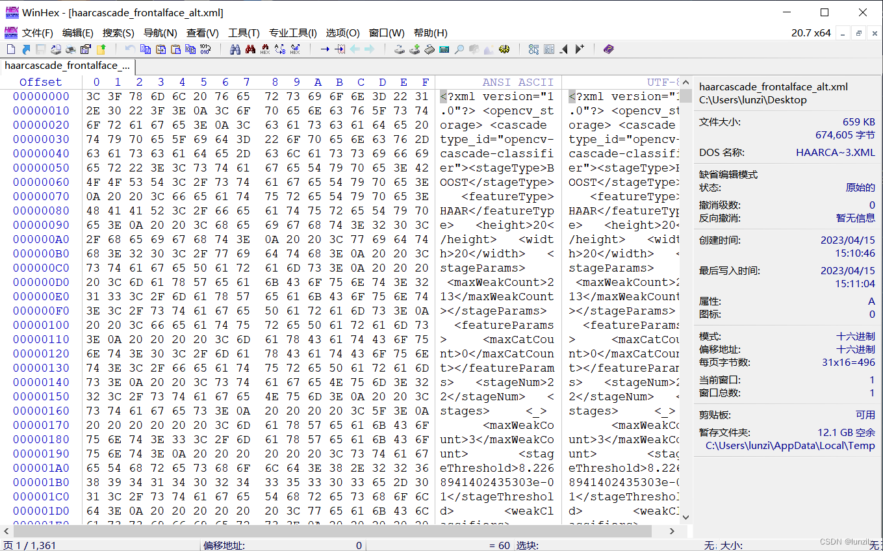
Task: Click the Open RAM chip icon
Action: (x=429, y=49)
